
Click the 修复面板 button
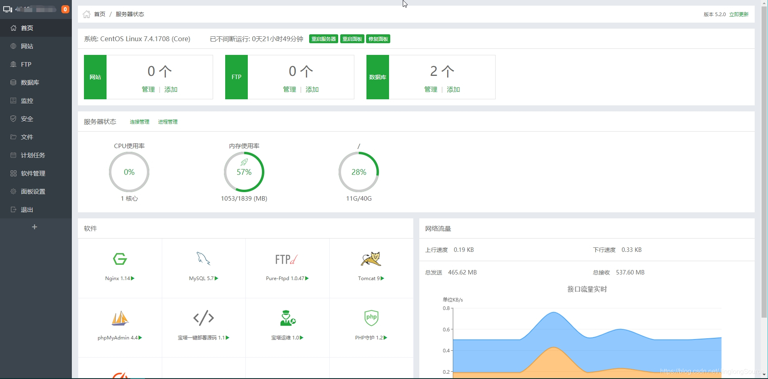coord(378,39)
